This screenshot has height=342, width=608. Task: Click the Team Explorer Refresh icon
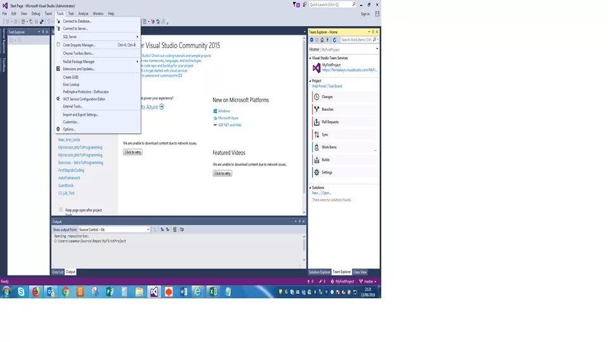pyautogui.click(x=334, y=40)
